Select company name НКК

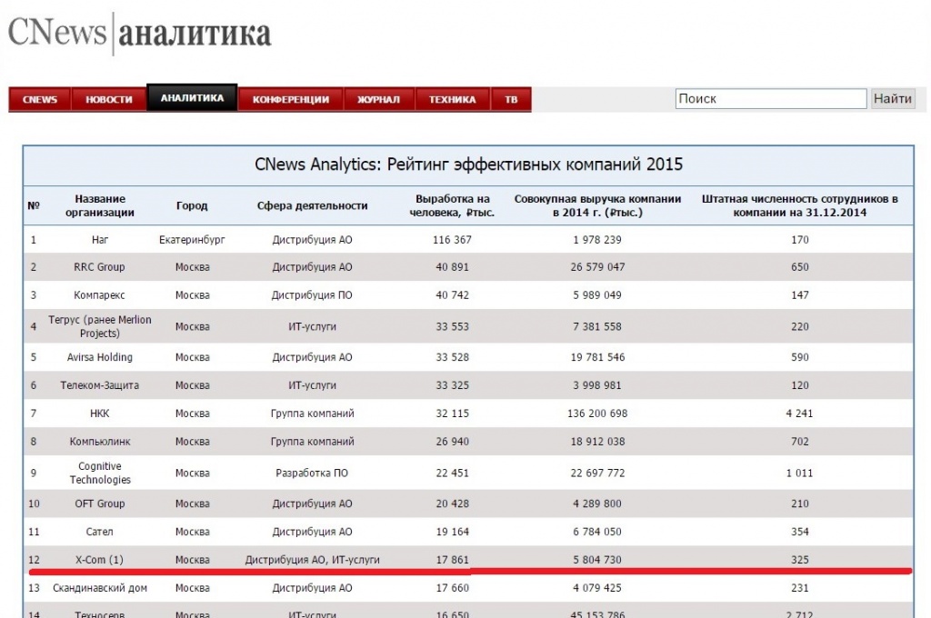[100, 414]
